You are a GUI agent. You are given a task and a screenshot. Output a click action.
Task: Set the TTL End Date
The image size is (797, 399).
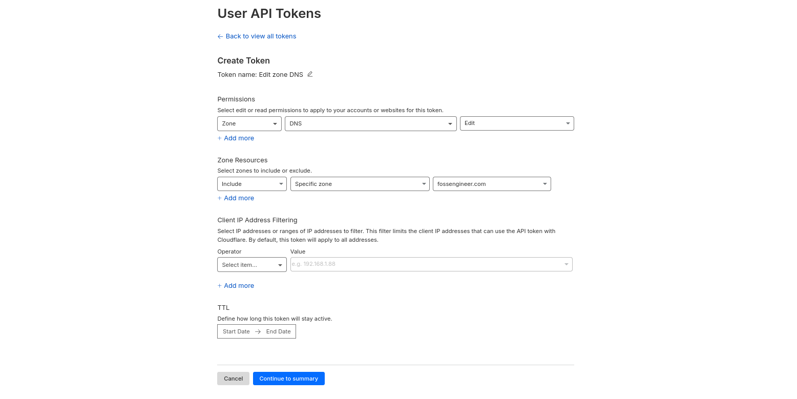tap(279, 332)
